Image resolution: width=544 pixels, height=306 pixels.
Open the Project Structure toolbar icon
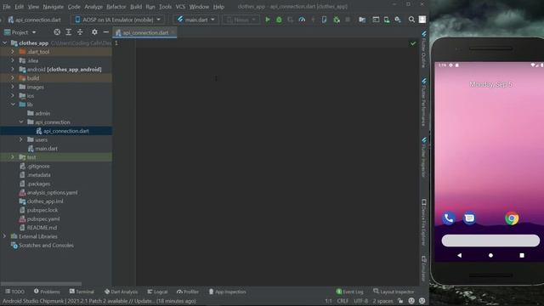tap(362, 20)
